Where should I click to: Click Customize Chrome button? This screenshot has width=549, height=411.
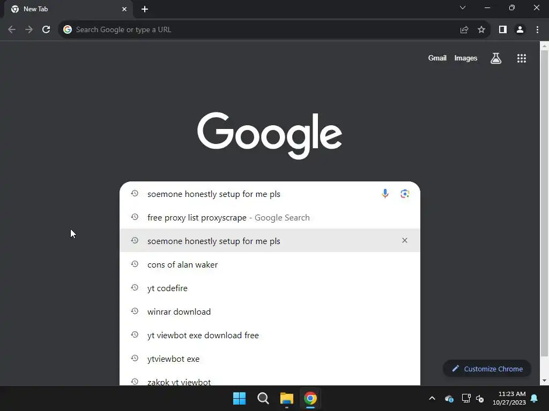487,369
